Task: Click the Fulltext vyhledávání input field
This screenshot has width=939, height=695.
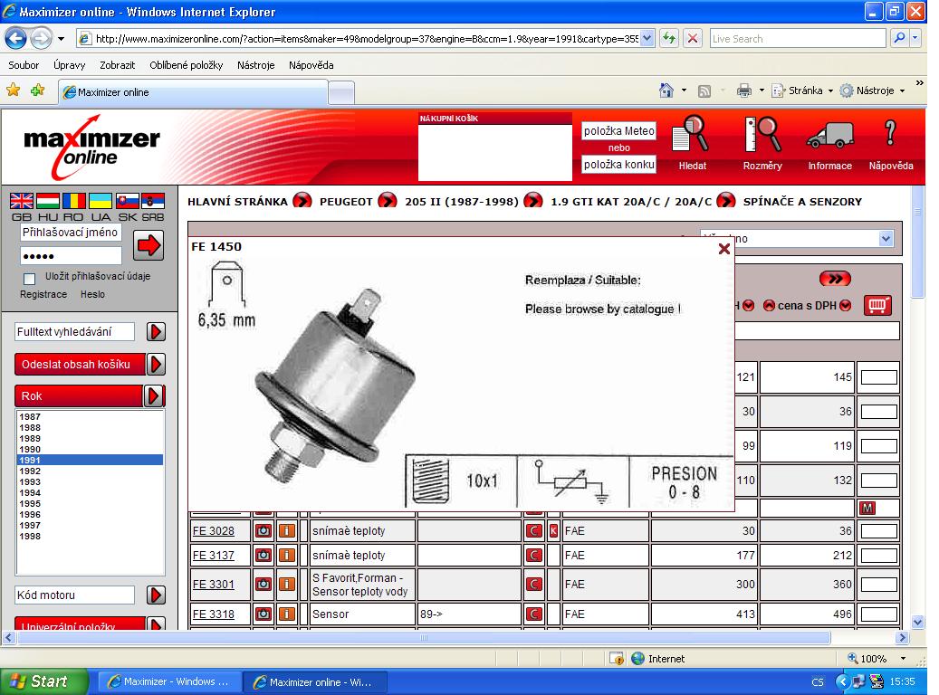Action: click(x=74, y=332)
